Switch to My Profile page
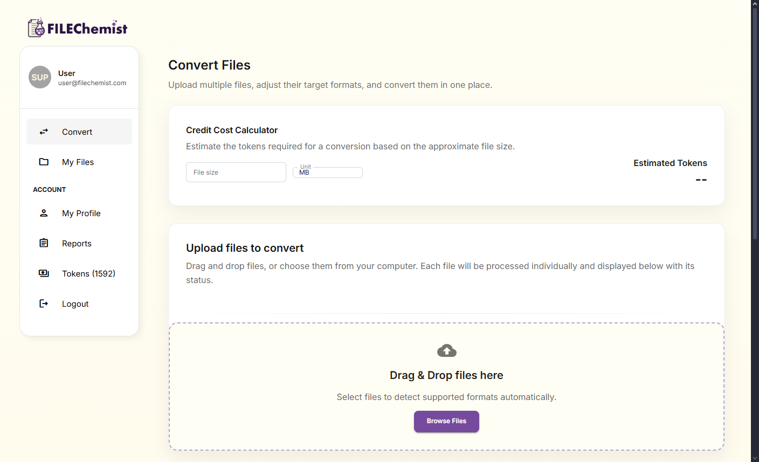The width and height of the screenshot is (759, 462). pyautogui.click(x=81, y=213)
